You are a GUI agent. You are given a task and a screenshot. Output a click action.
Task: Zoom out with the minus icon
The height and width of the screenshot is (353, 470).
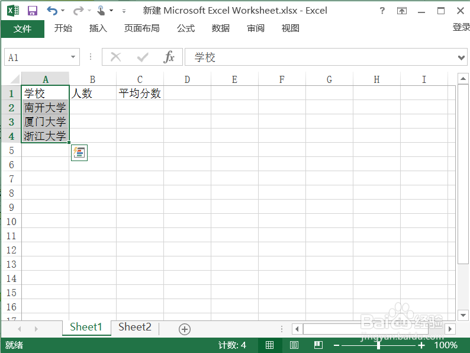pyautogui.click(x=336, y=345)
